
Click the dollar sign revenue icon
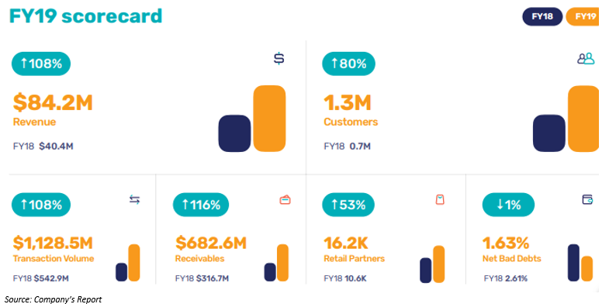point(279,59)
